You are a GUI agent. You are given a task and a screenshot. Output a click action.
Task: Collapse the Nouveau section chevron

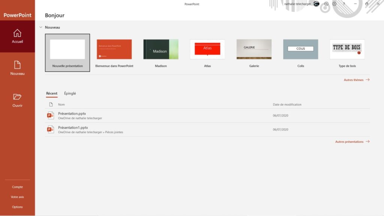point(40,27)
